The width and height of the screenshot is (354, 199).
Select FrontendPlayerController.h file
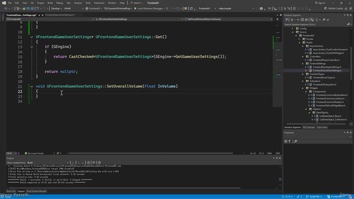(326, 60)
